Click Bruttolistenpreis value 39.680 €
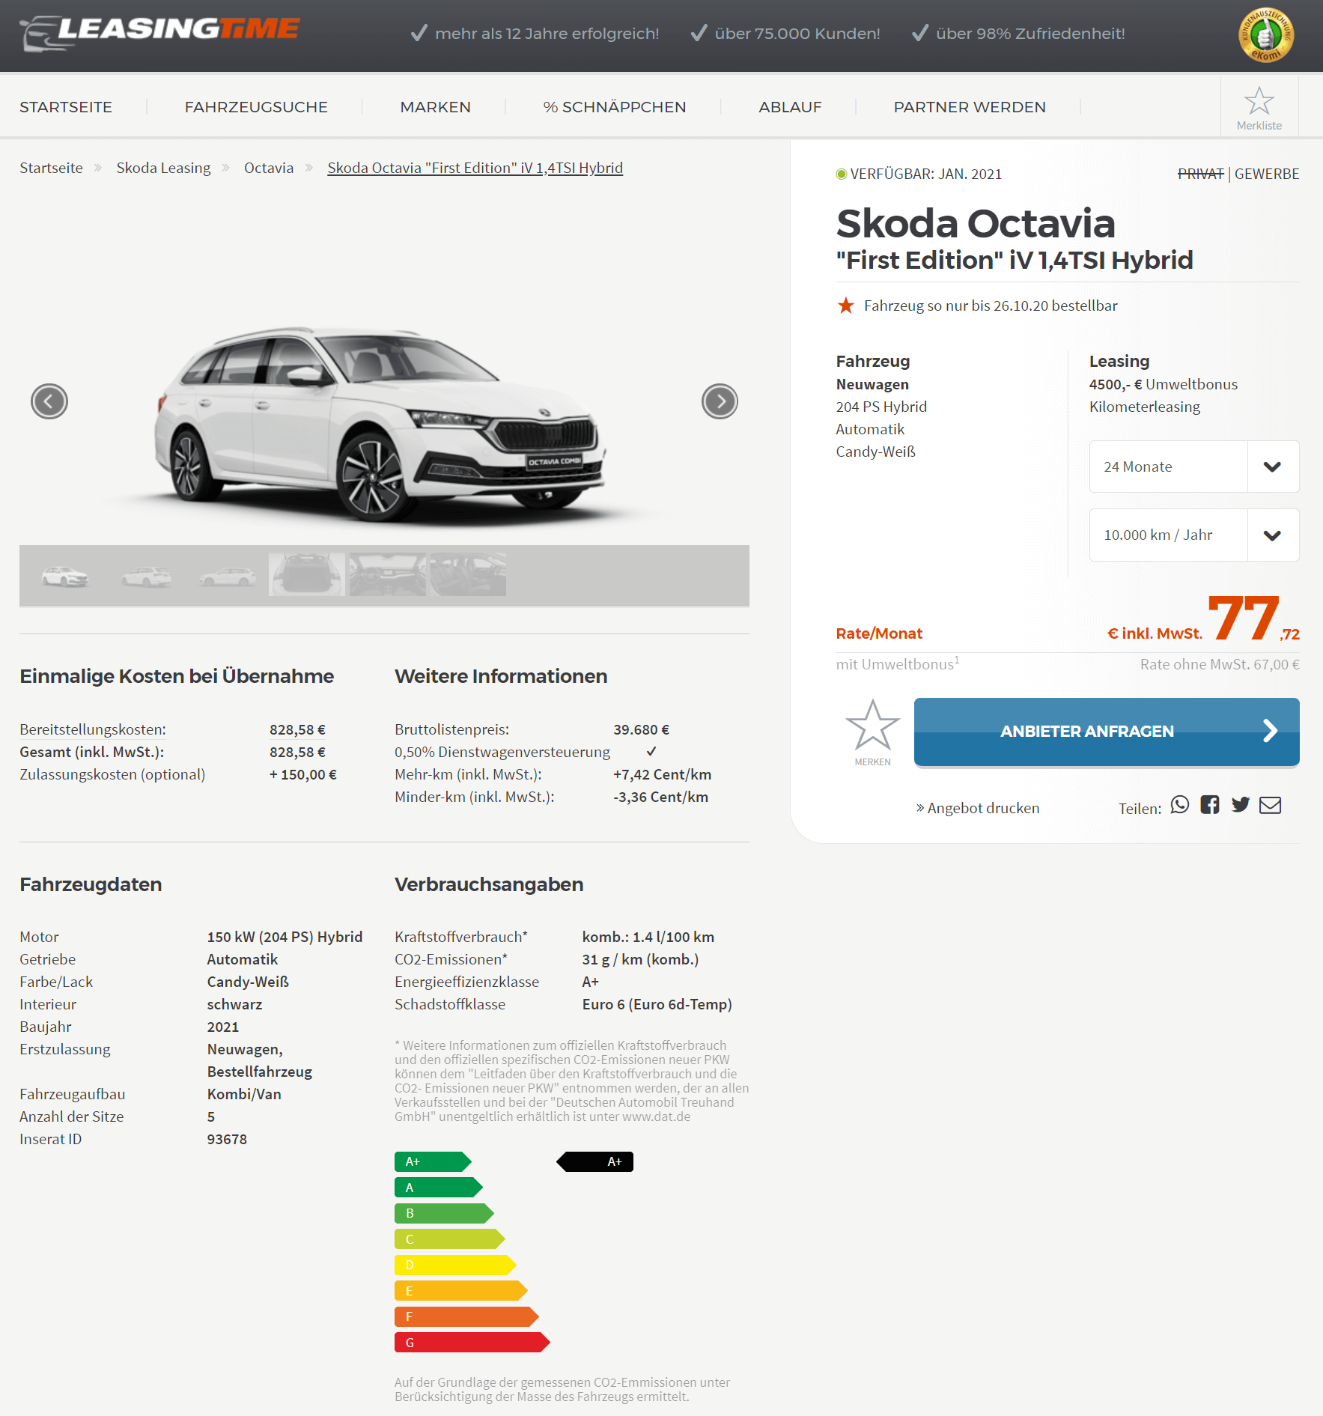Image resolution: width=1323 pixels, height=1416 pixels. (x=641, y=729)
